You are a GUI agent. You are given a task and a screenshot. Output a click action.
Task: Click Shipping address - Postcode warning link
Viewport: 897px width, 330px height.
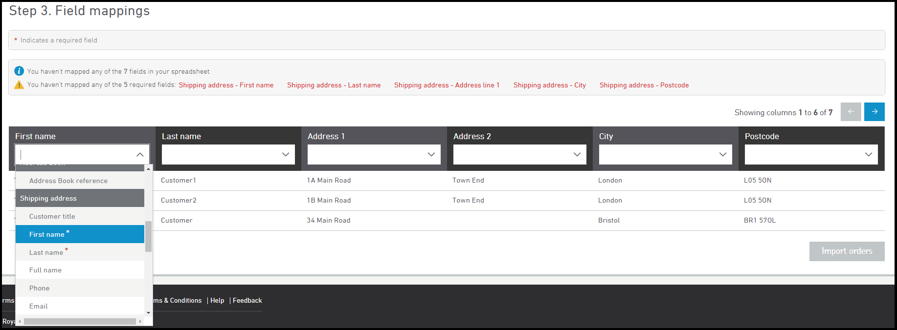click(644, 85)
